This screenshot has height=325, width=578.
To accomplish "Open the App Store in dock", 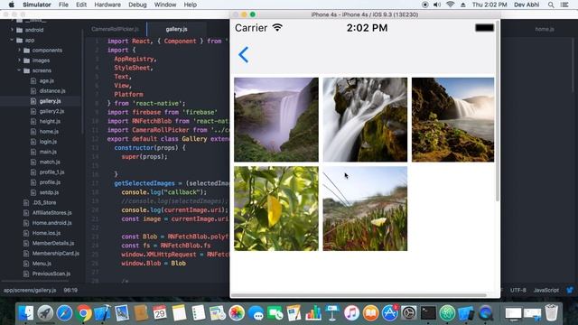I will tap(389, 313).
